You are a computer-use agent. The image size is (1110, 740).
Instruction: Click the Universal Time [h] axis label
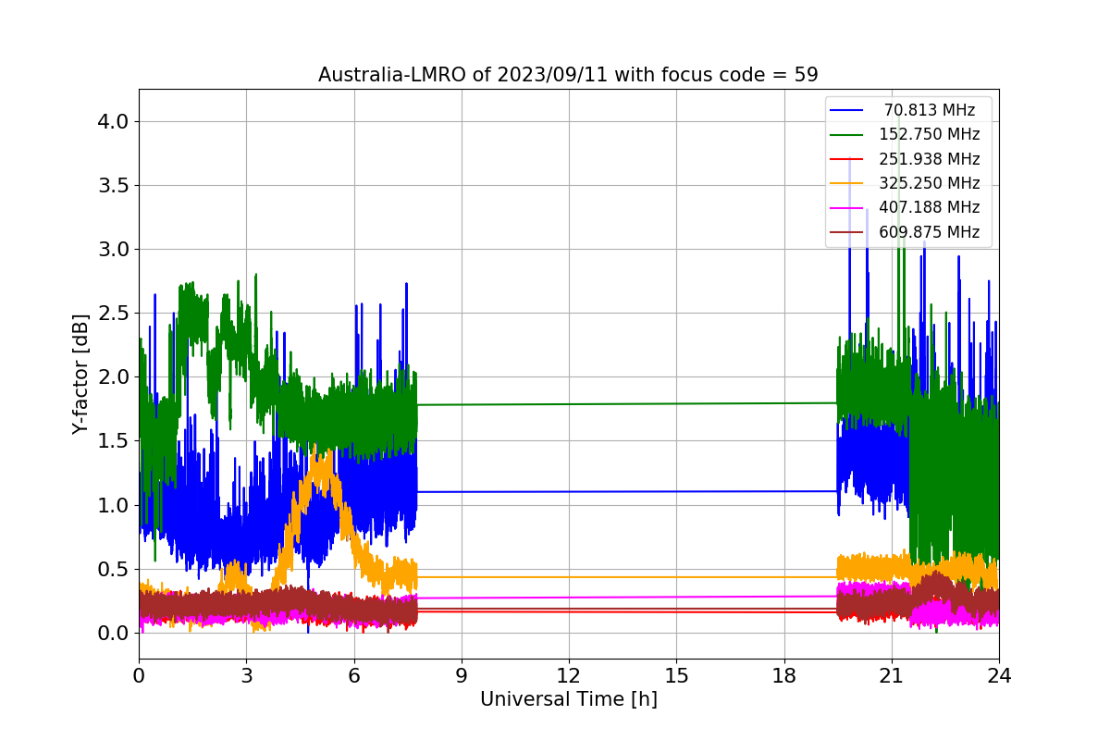pyautogui.click(x=568, y=700)
